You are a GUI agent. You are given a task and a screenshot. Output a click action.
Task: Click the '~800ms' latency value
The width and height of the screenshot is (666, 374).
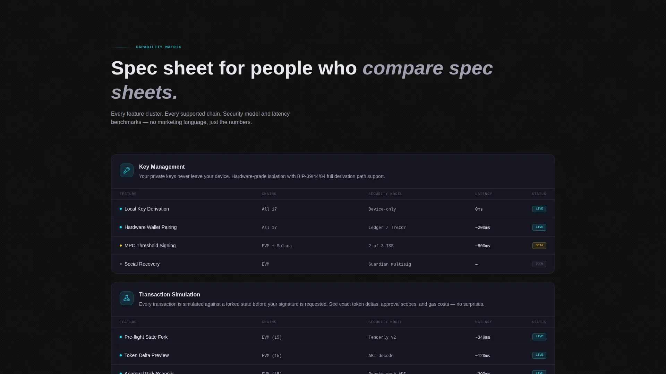[483, 246]
